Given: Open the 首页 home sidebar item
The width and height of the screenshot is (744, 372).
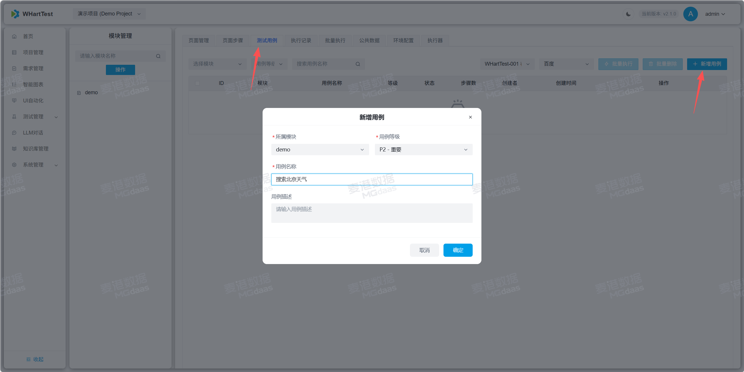Looking at the screenshot, I should click(28, 36).
